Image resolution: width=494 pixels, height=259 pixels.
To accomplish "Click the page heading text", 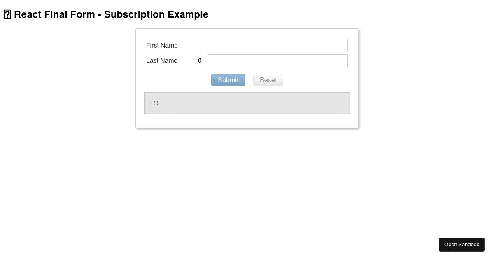I will [110, 14].
